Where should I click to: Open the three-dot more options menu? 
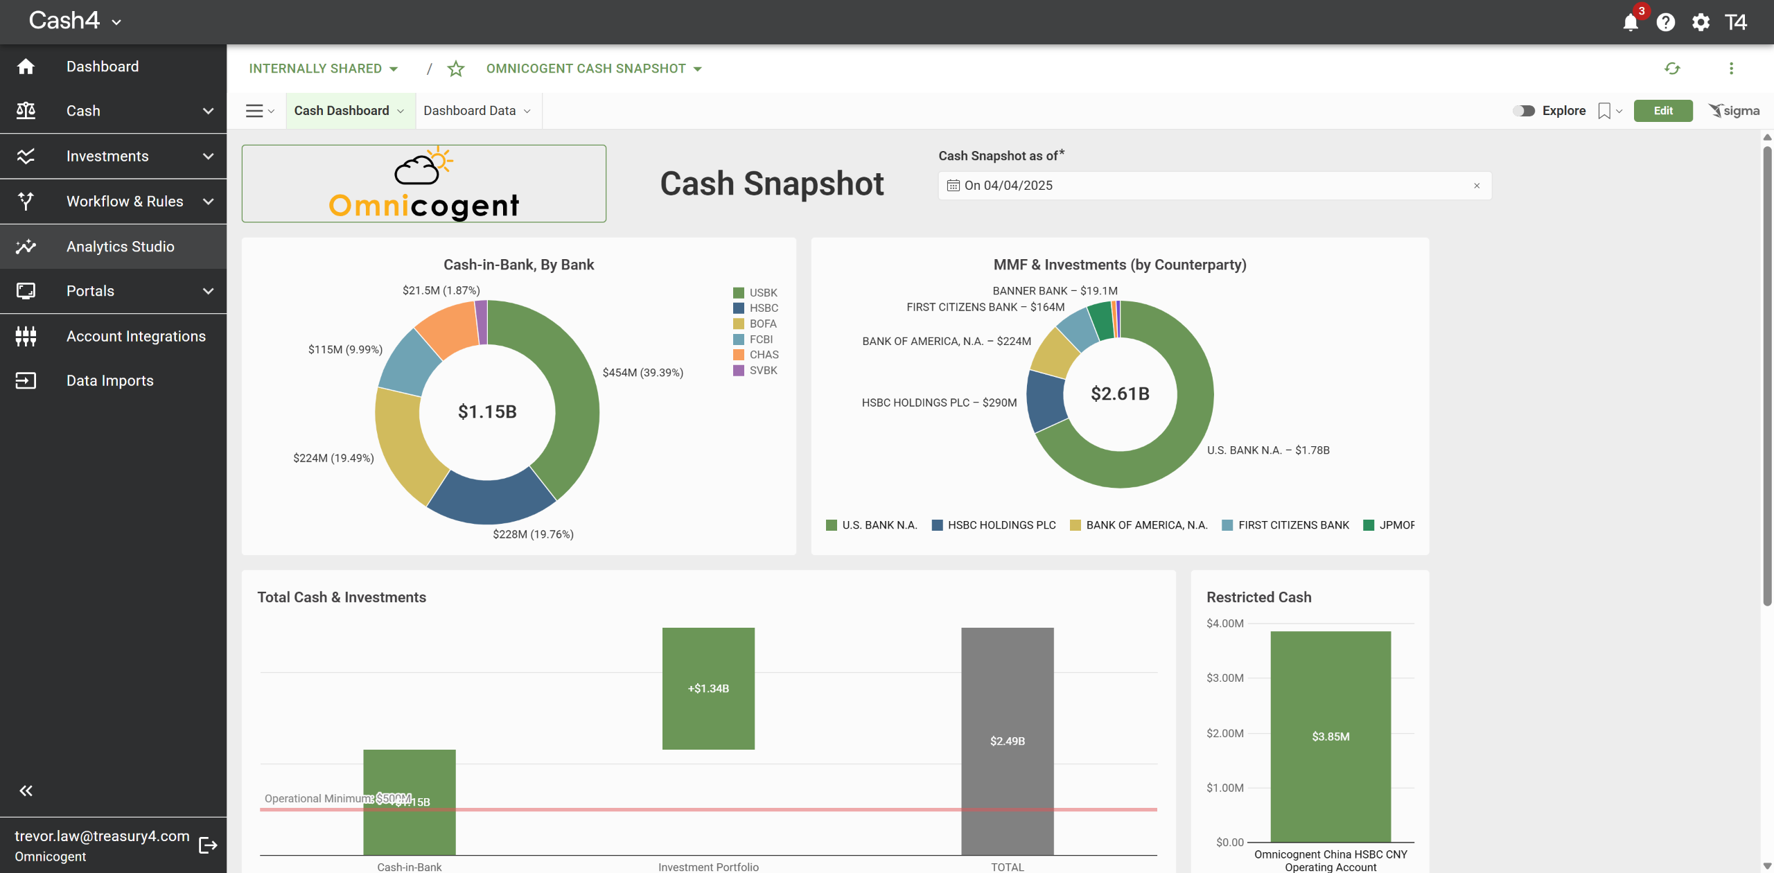[x=1731, y=69]
